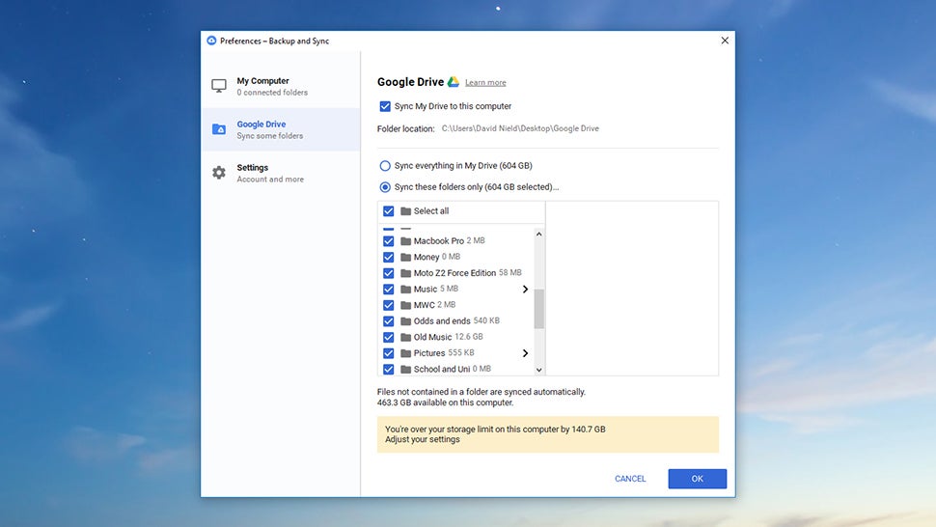This screenshot has width=936, height=527.
Task: Uncheck the MWC folder checkbox
Action: click(389, 305)
